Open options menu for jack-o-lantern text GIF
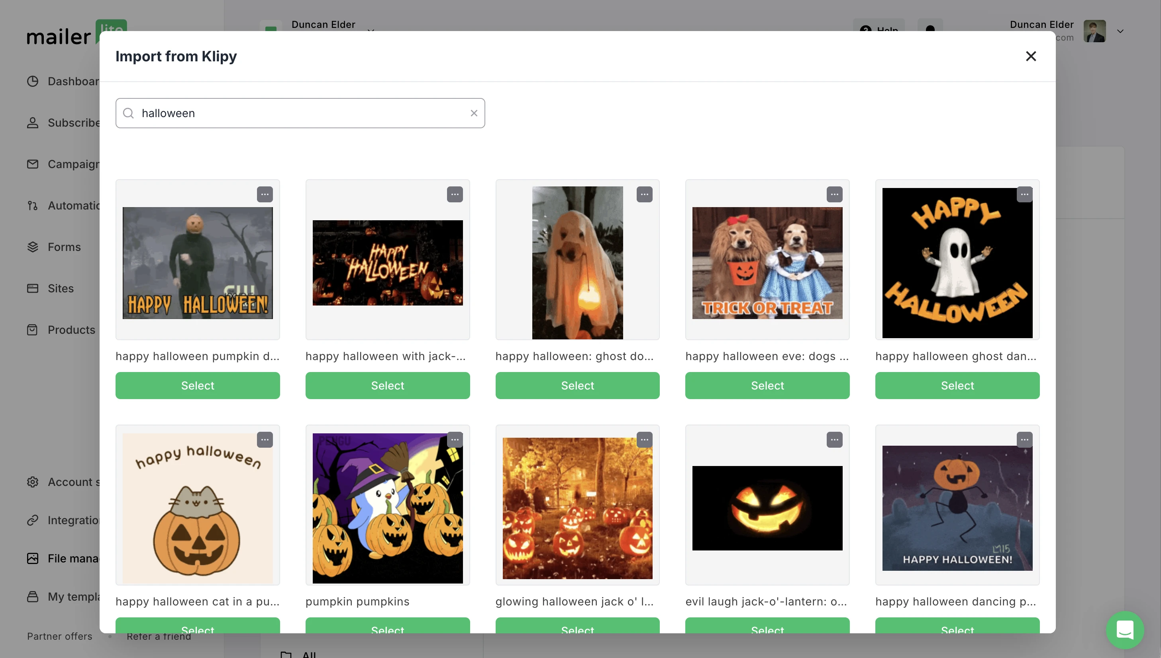Viewport: 1161px width, 658px height. [455, 194]
